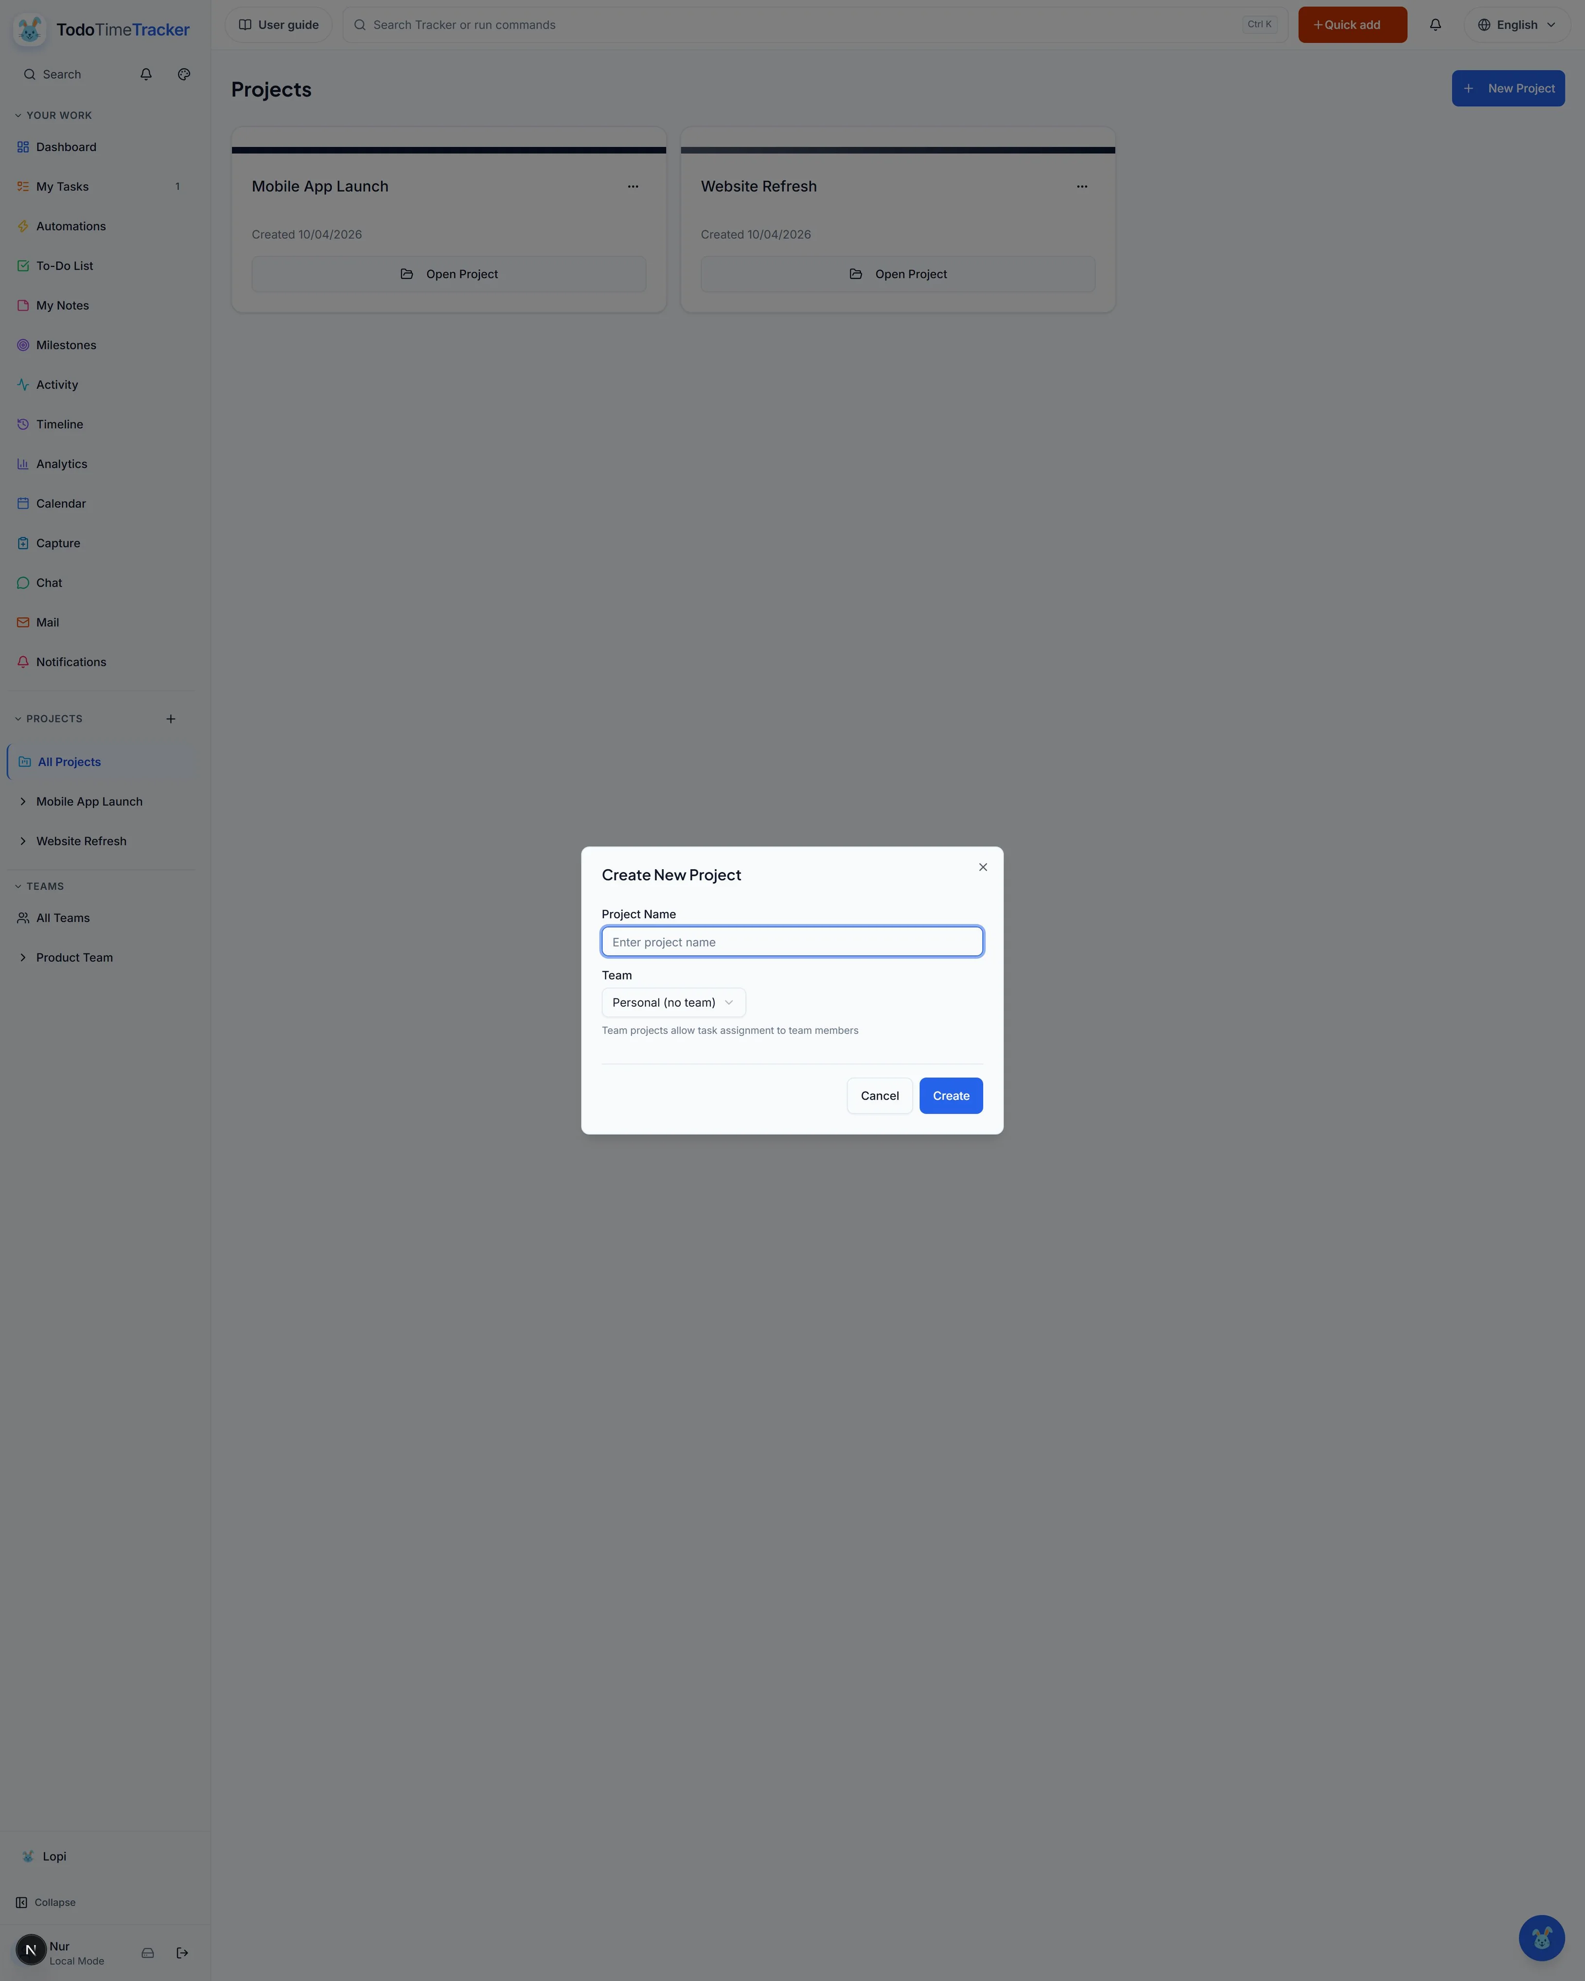This screenshot has height=1981, width=1585.
Task: Click the Milestones target icon
Action: (x=23, y=345)
